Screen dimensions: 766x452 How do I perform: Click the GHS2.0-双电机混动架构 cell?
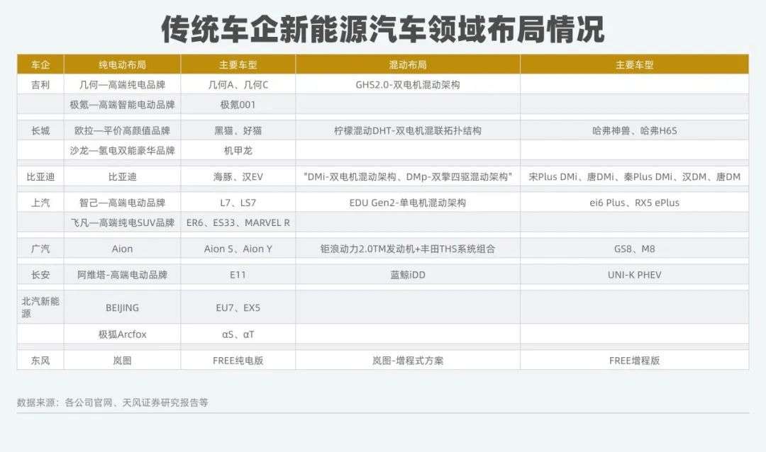pyautogui.click(x=407, y=84)
